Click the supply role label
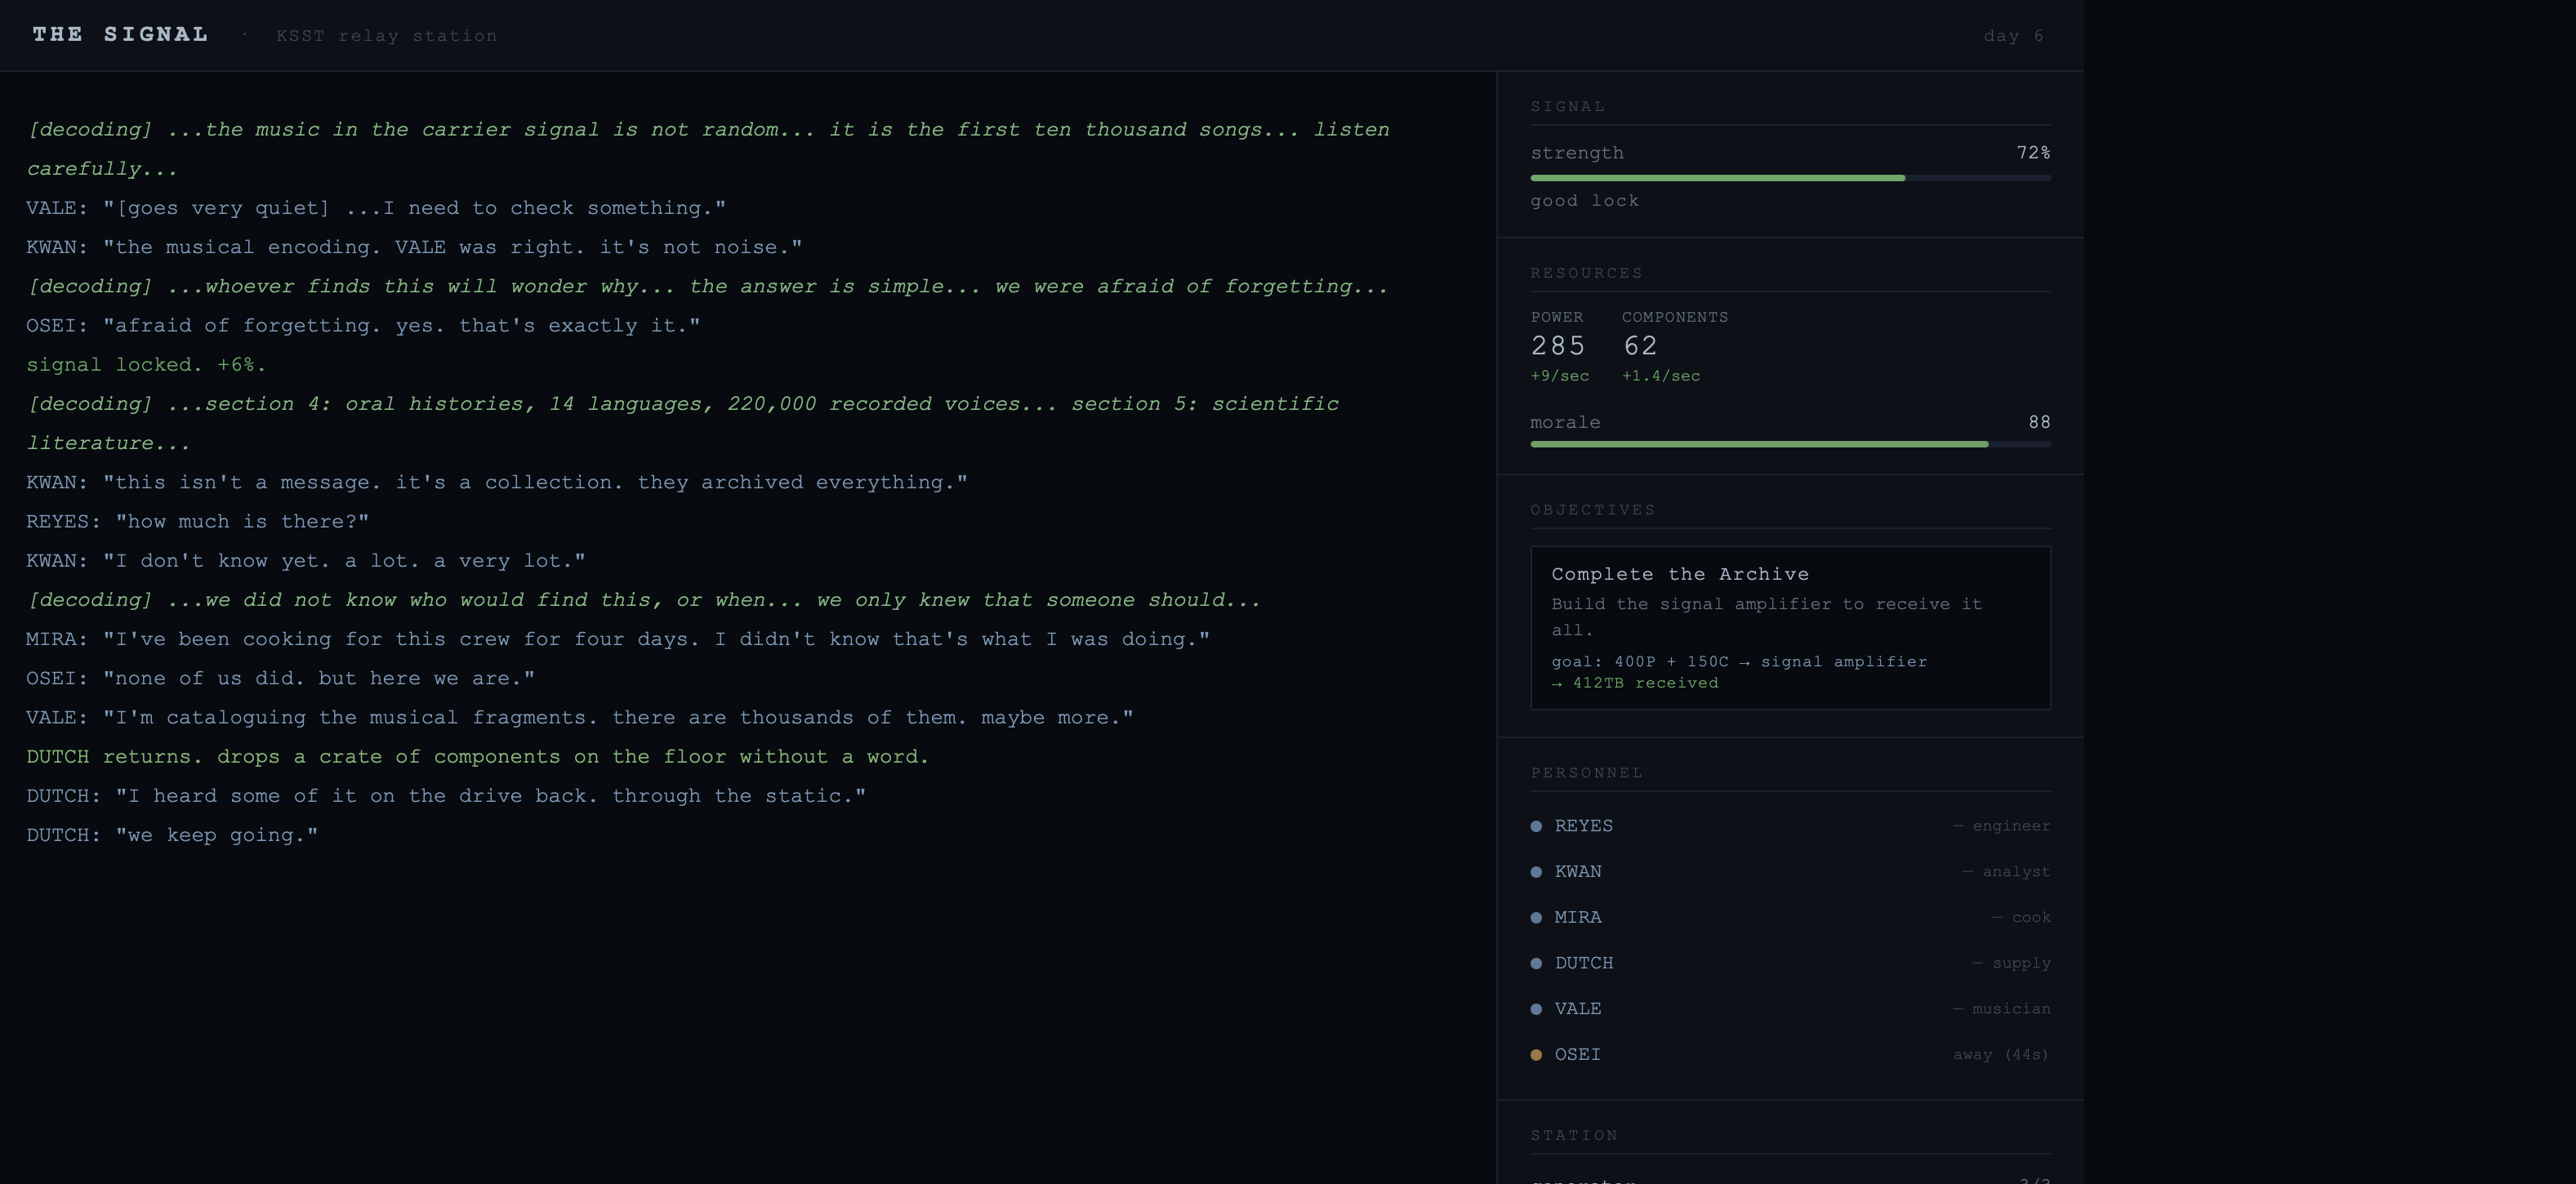Screen dimensions: 2576x1184 (2011, 964)
